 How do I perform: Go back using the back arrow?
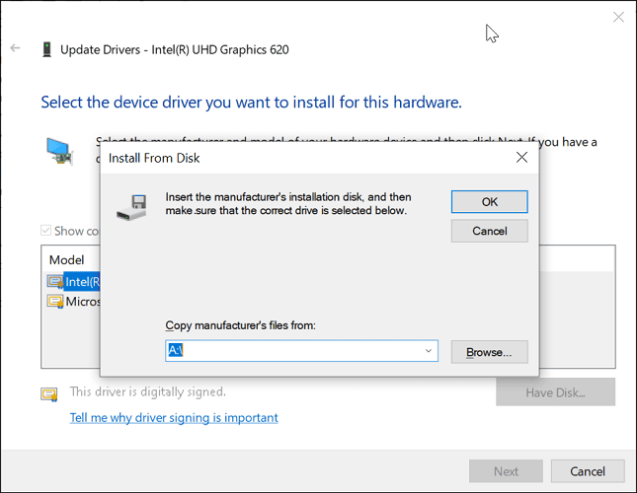(x=15, y=48)
